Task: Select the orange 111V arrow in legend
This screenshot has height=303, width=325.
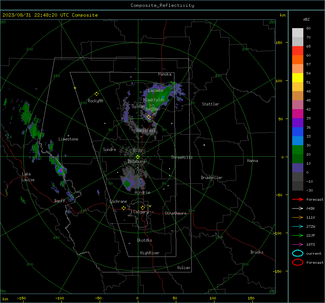Action: tap(298, 217)
